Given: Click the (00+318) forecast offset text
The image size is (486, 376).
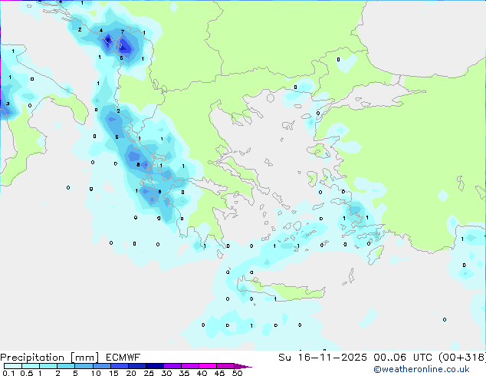Looking at the screenshot, I should click(462, 358).
